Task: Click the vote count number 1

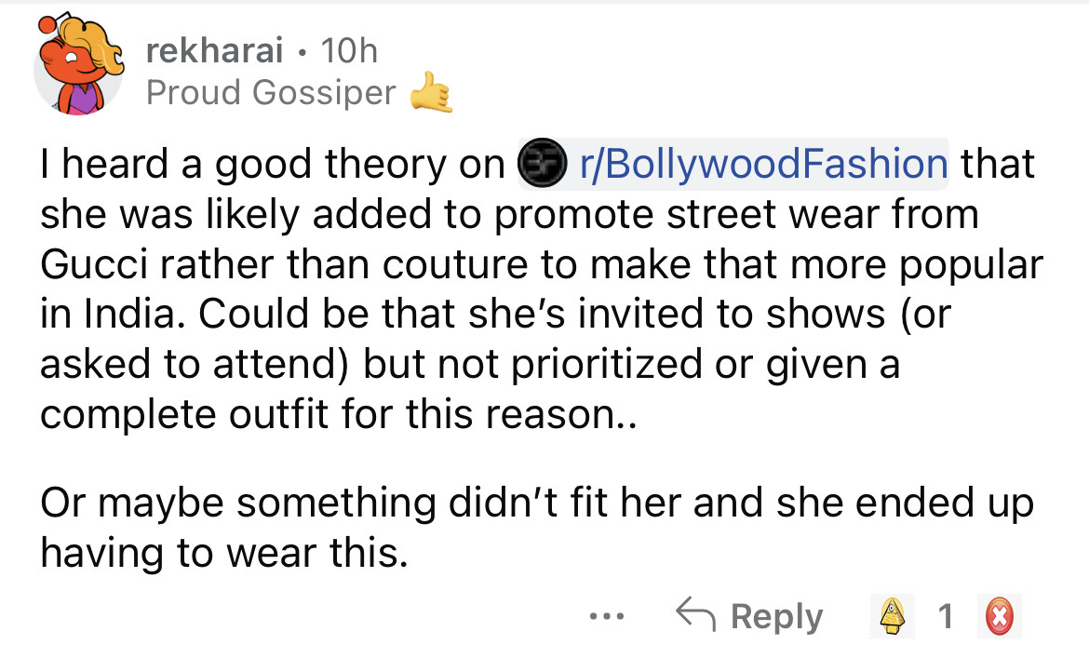Action: [945, 616]
